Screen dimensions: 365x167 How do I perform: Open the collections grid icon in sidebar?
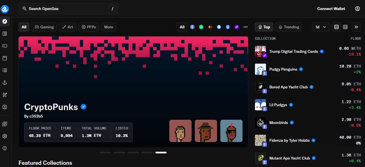coord(5,34)
